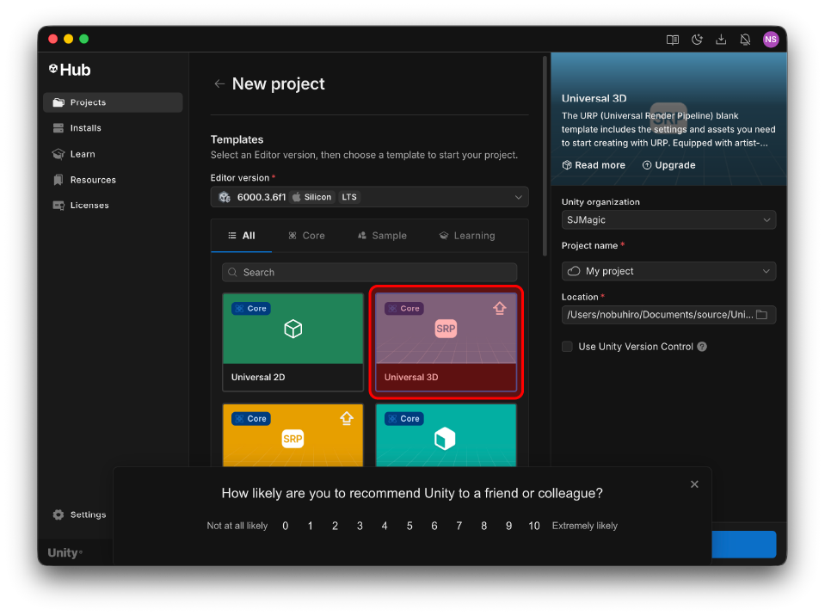Screen dimensions: 825x616
Task: Open the notifications bell icon
Action: click(x=745, y=40)
